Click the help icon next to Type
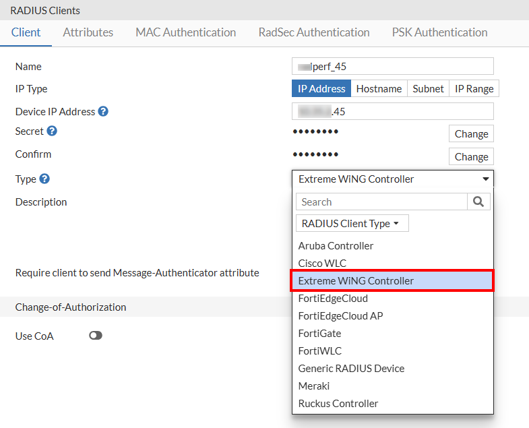 click(44, 179)
